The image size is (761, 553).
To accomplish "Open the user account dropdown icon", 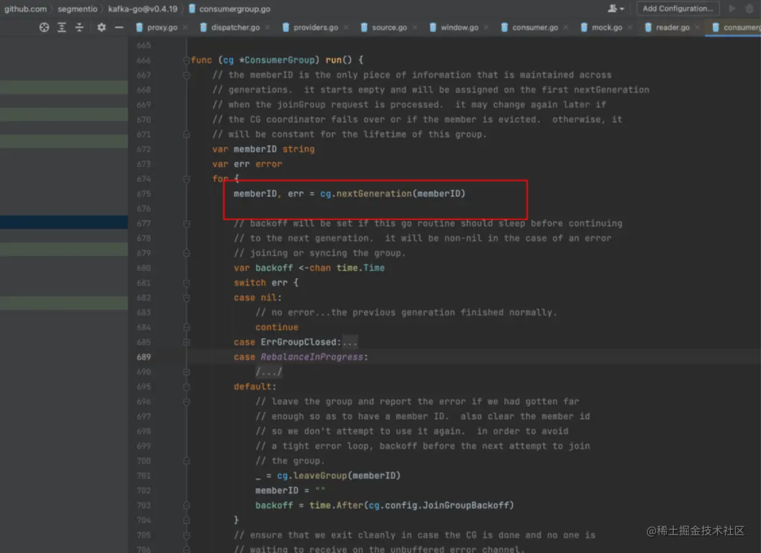I will [616, 9].
